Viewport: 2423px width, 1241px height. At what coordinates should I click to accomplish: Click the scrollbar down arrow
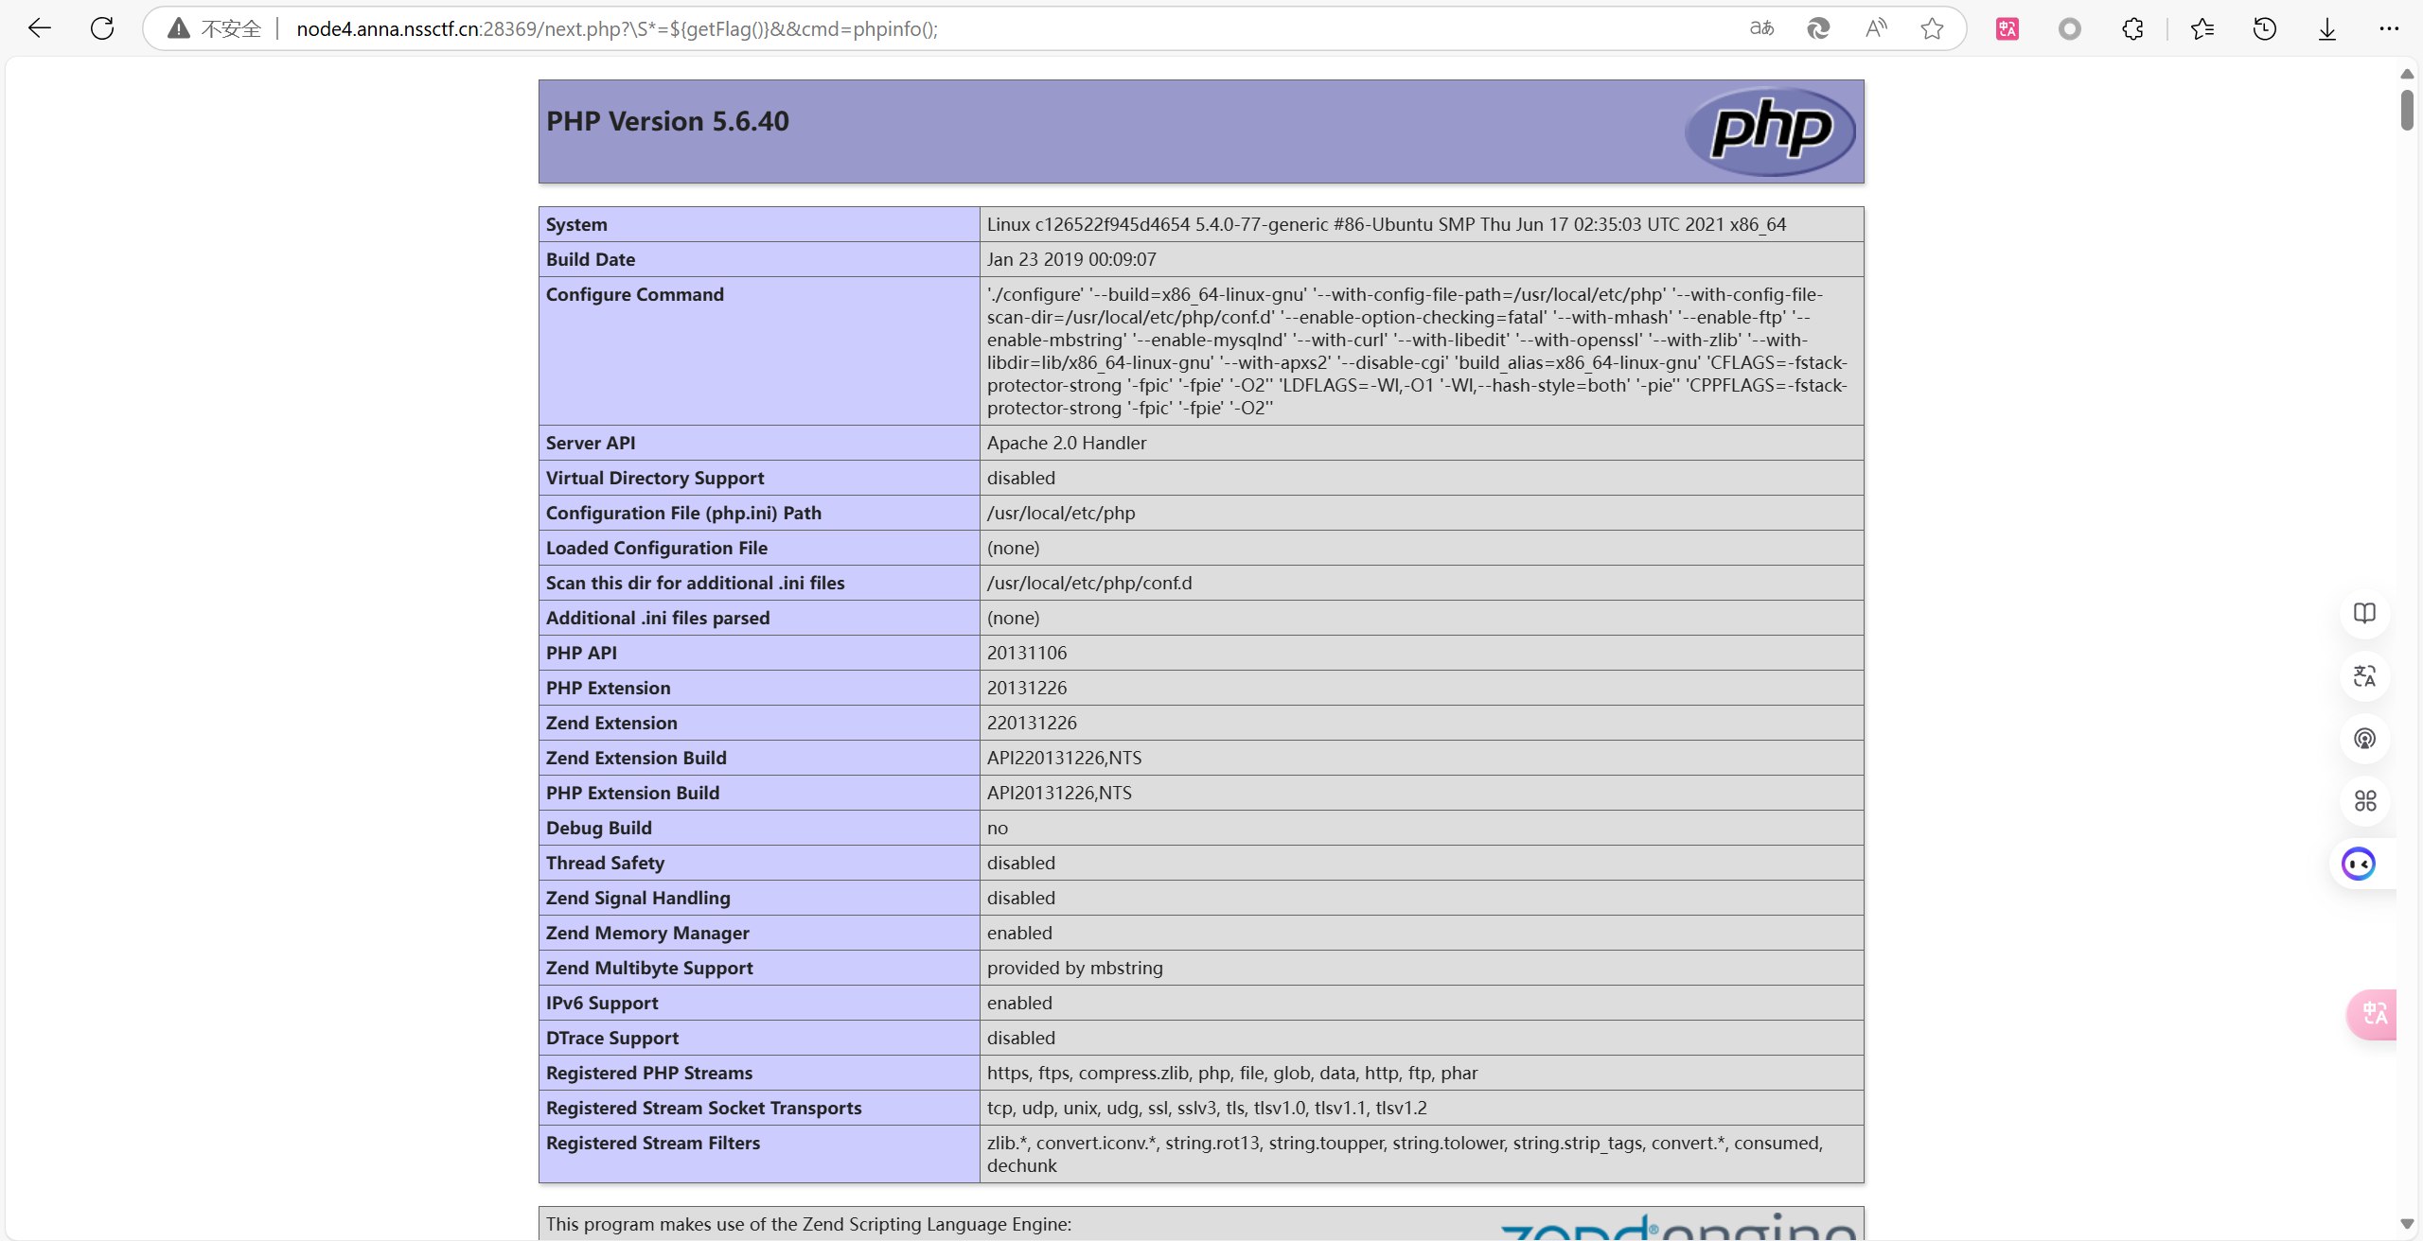click(x=2407, y=1224)
